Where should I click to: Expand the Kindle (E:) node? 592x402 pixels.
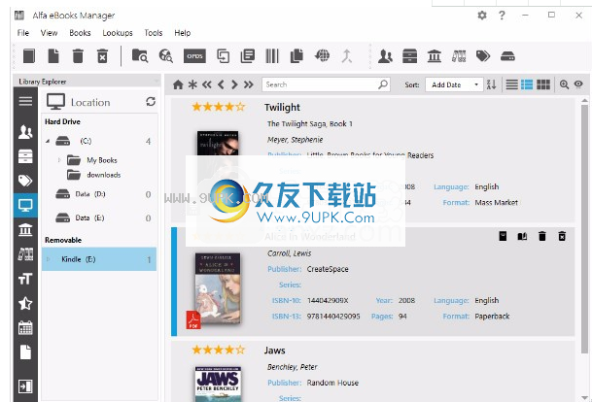point(48,259)
